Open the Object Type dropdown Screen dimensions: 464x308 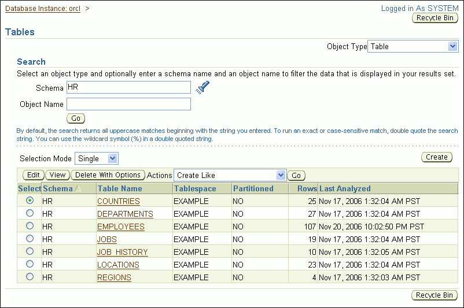[413, 46]
